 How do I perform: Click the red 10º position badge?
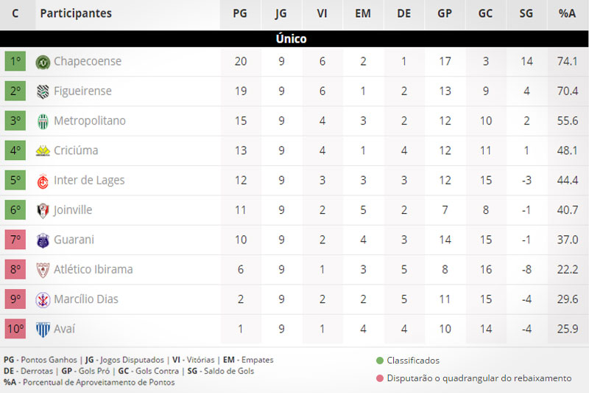(x=15, y=330)
